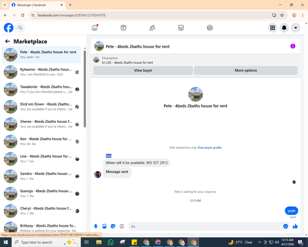Open the Kee conversation
Image resolution: width=308 pixels, height=247 pixels.
41,141
